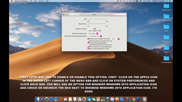Click battery 100% status in menu bar
The image size is (182, 102).
coord(135,1)
